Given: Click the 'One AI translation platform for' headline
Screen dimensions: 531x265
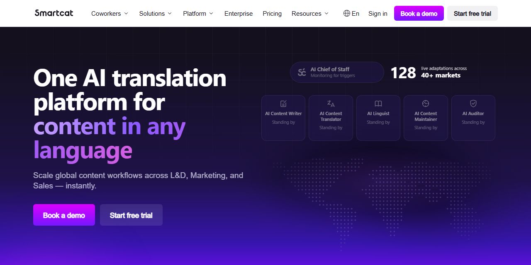Looking at the screenshot, I should [130, 90].
